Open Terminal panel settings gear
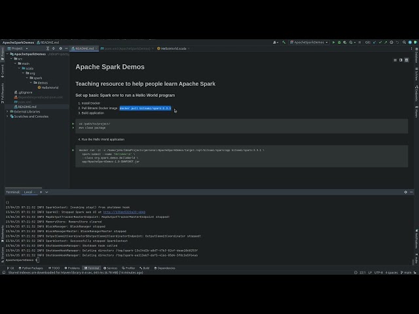This screenshot has width=419, height=314. click(406, 192)
